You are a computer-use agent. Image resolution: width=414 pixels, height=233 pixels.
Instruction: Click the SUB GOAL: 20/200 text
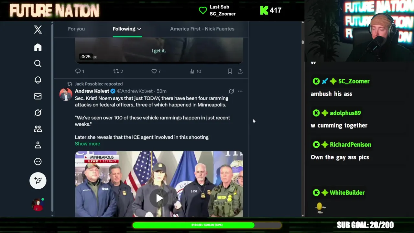(x=365, y=225)
